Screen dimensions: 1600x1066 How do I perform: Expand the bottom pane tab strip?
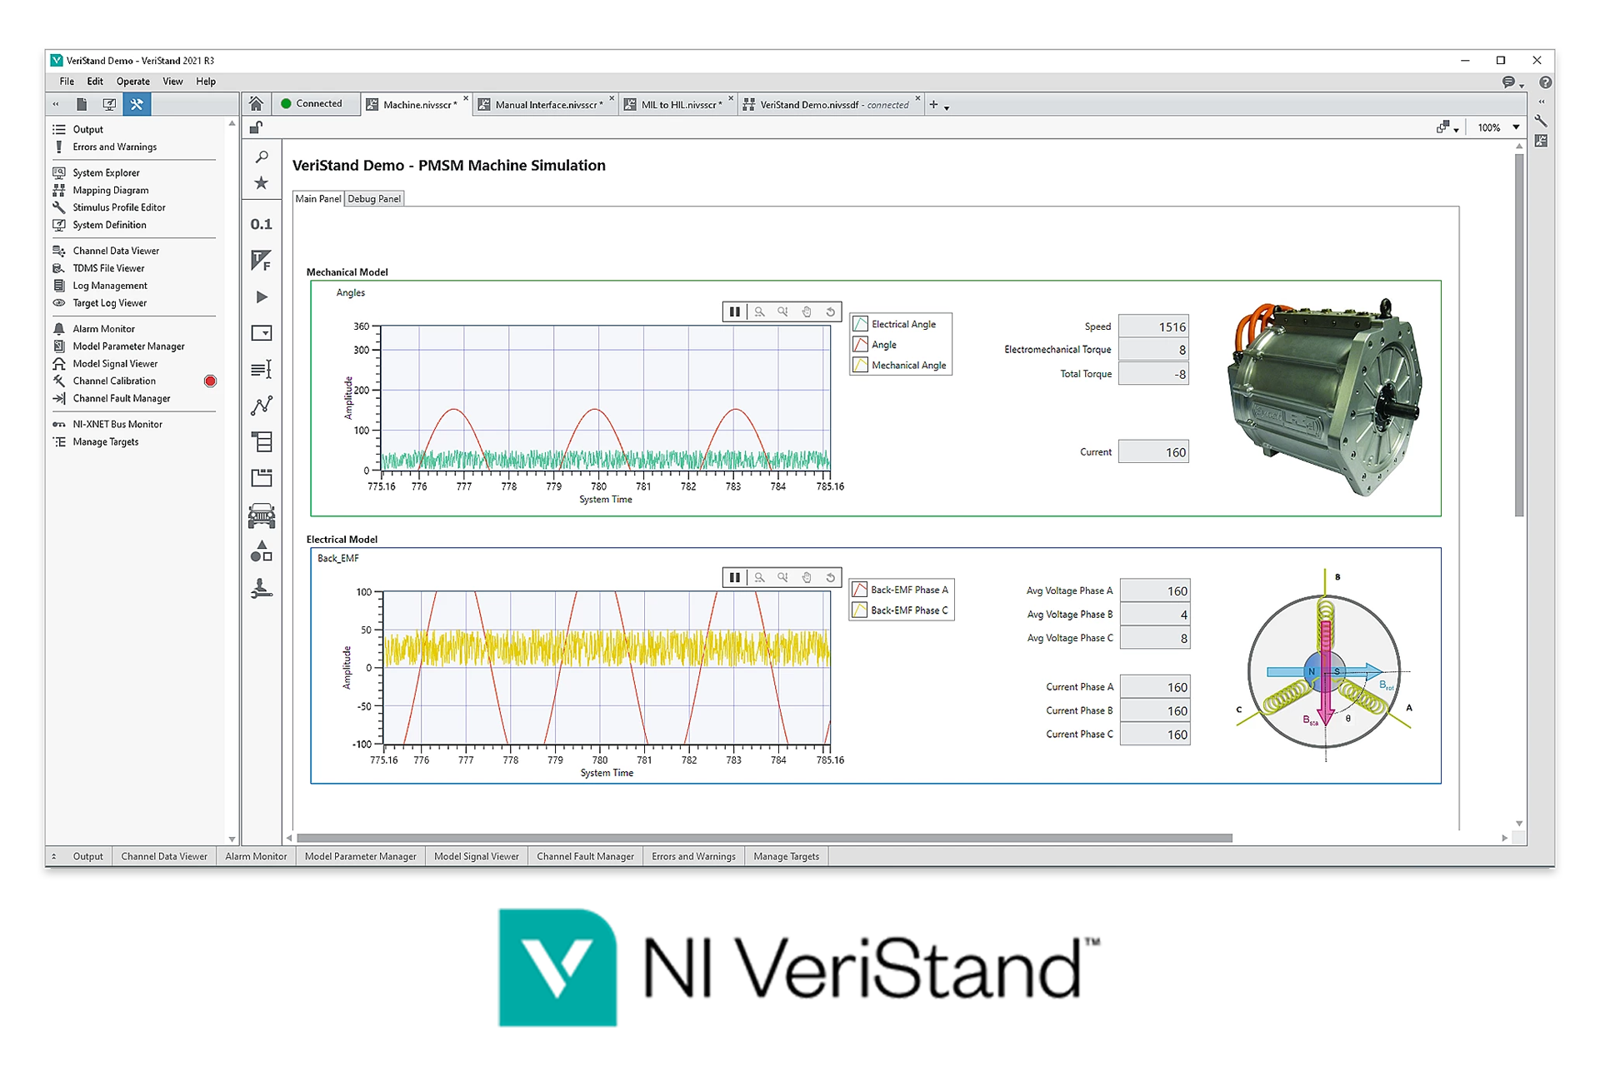[x=54, y=856]
